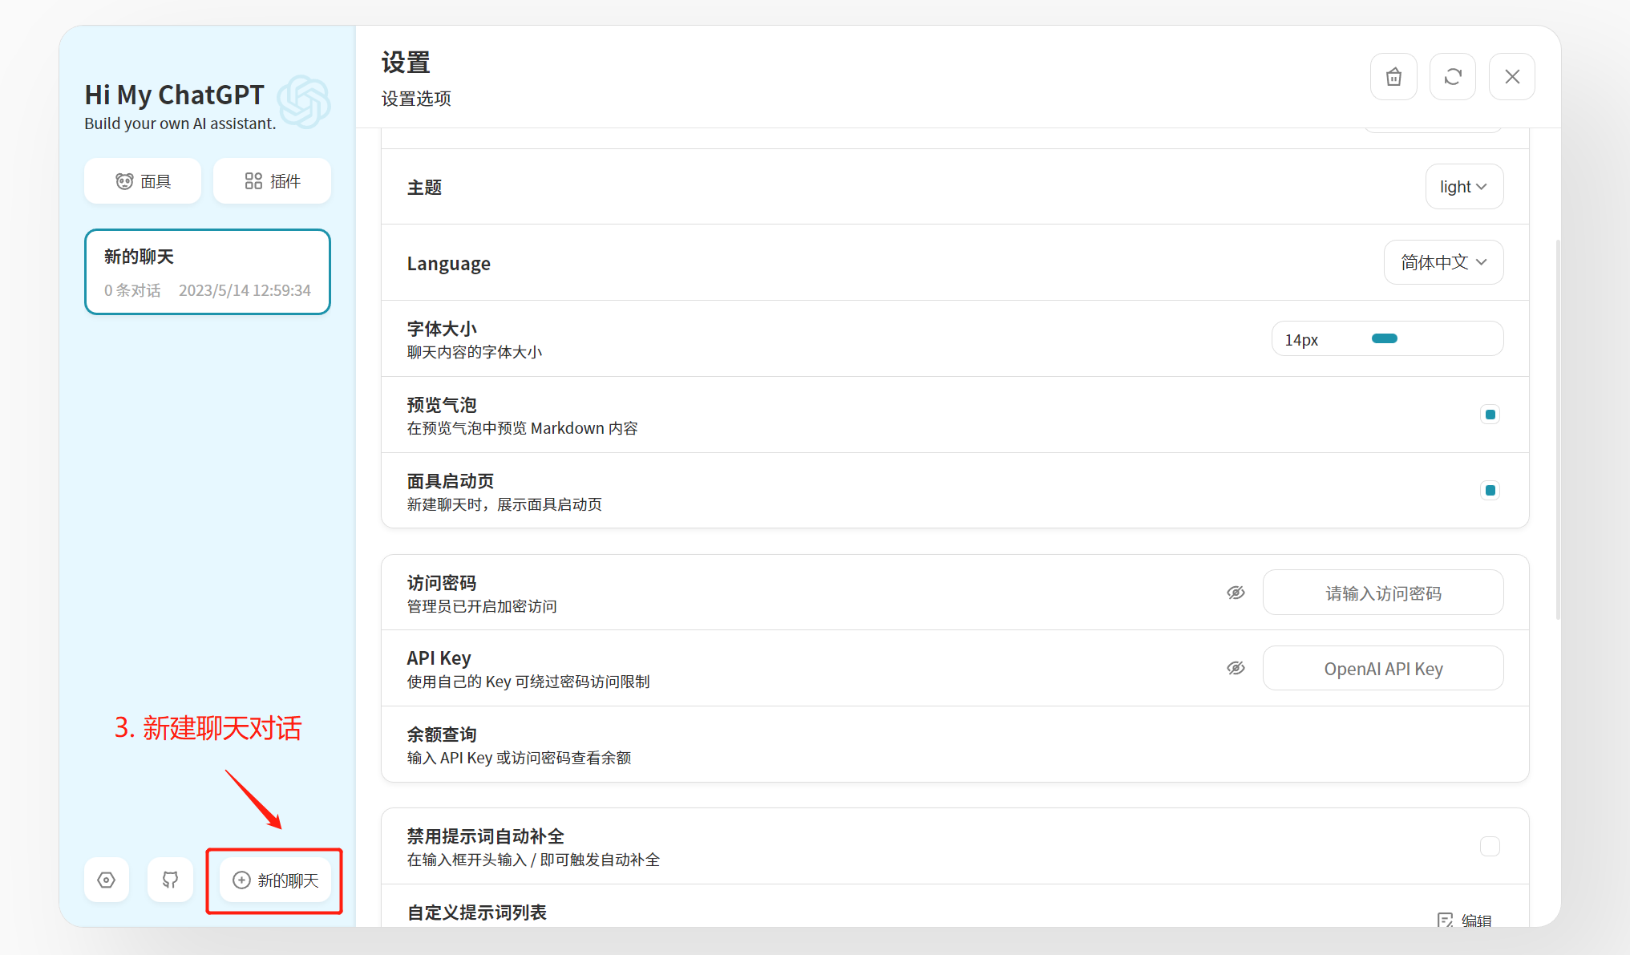Image resolution: width=1630 pixels, height=955 pixels.
Task: Open the theme dropdown showing light
Action: tap(1463, 187)
